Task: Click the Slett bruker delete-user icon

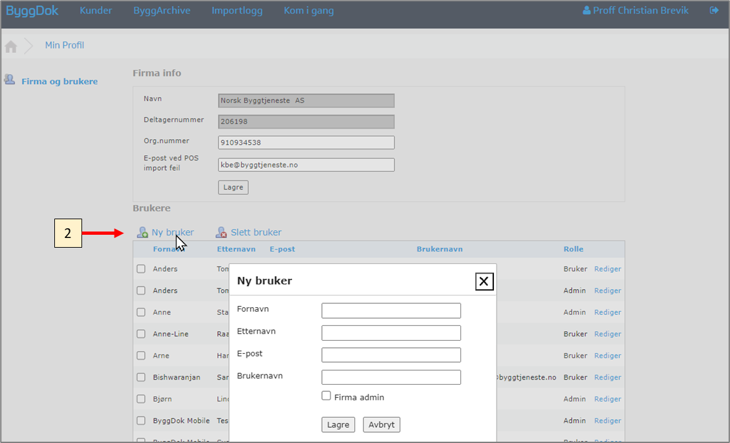Action: tap(221, 233)
